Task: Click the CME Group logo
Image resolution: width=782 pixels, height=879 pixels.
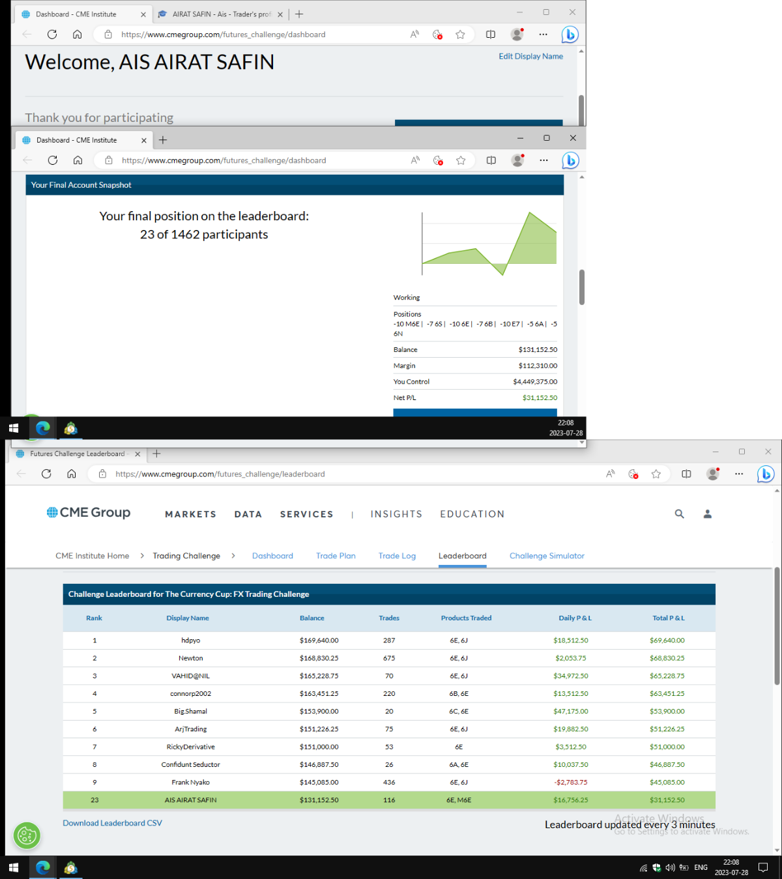Action: pyautogui.click(x=89, y=513)
